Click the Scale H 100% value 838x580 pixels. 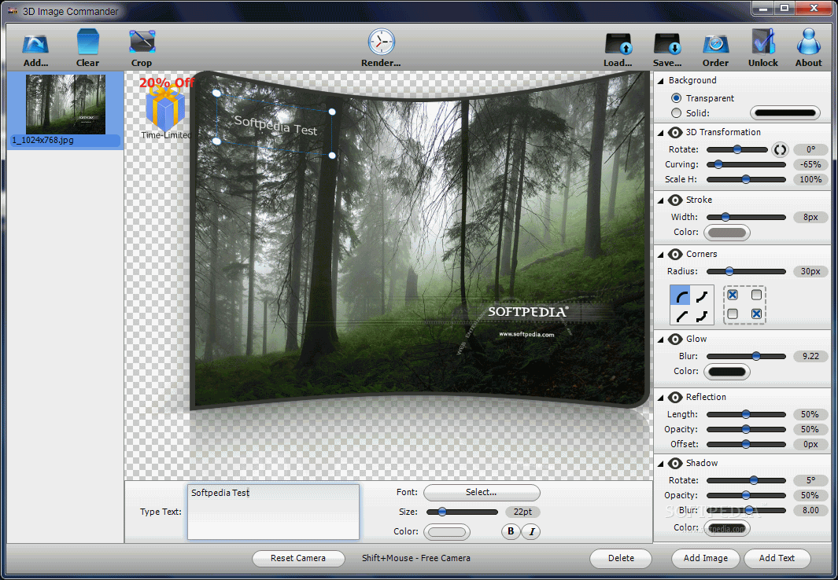(810, 180)
